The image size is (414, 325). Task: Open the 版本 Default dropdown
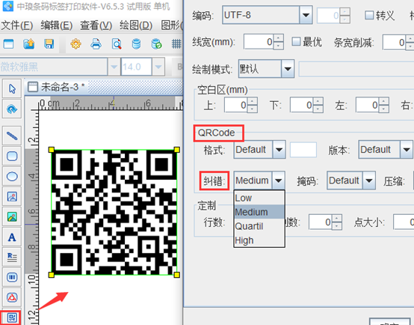click(x=406, y=150)
